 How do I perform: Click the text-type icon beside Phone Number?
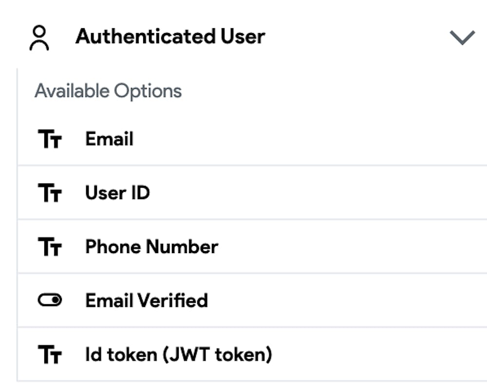[50, 247]
